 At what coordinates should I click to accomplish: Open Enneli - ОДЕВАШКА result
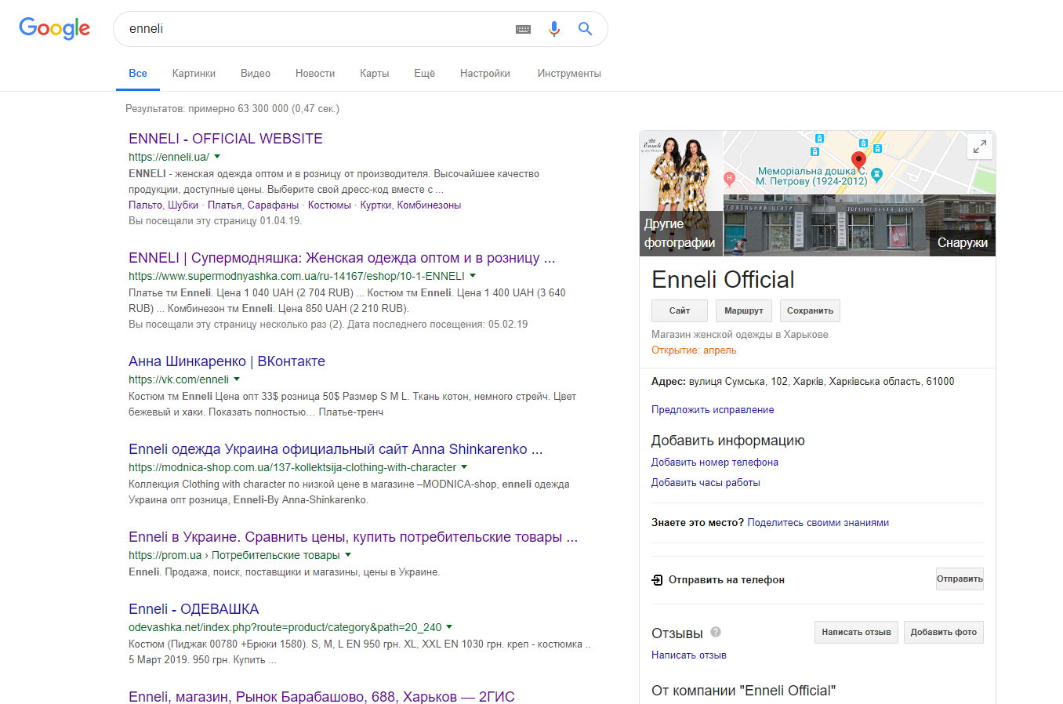tap(194, 609)
